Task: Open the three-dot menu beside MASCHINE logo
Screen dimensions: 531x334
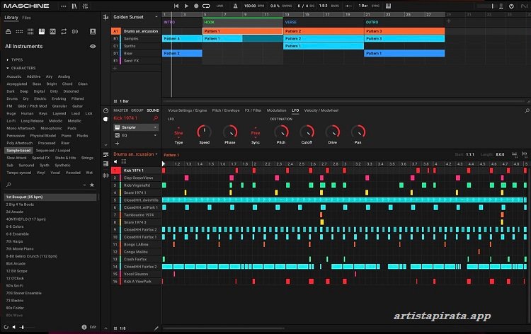Action: (x=63, y=6)
